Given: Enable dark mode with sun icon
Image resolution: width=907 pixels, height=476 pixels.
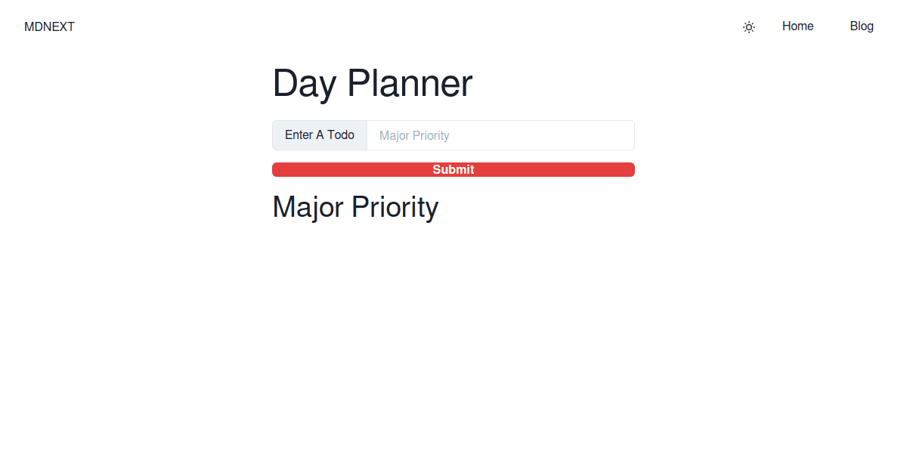Looking at the screenshot, I should (x=749, y=27).
